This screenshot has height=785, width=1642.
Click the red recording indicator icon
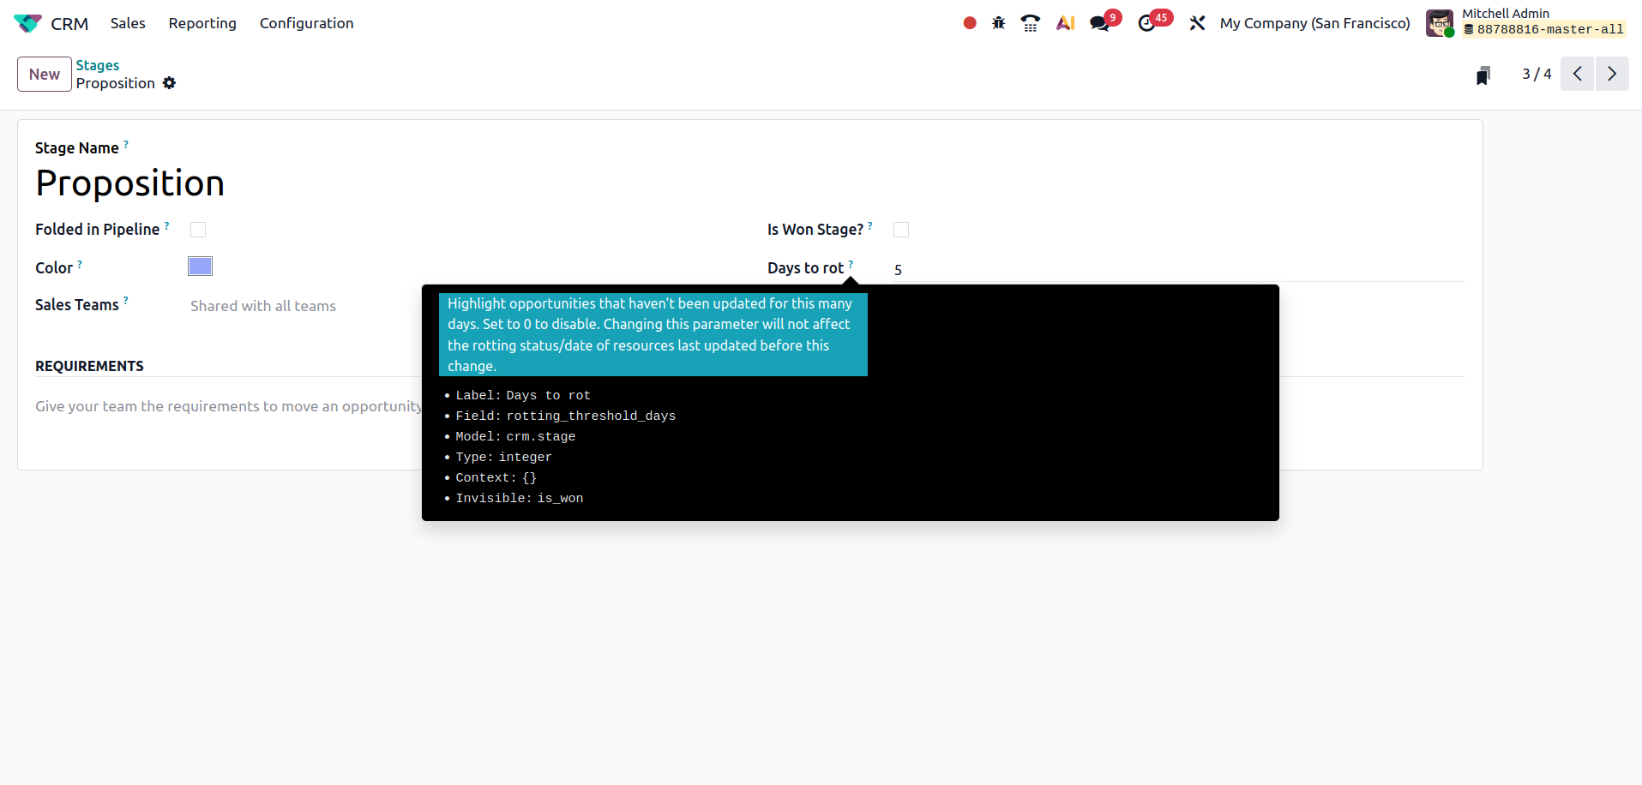click(970, 23)
